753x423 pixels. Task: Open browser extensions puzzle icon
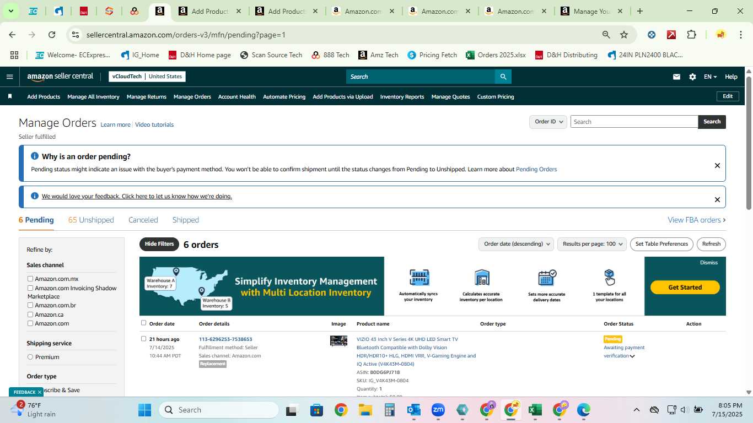691,35
